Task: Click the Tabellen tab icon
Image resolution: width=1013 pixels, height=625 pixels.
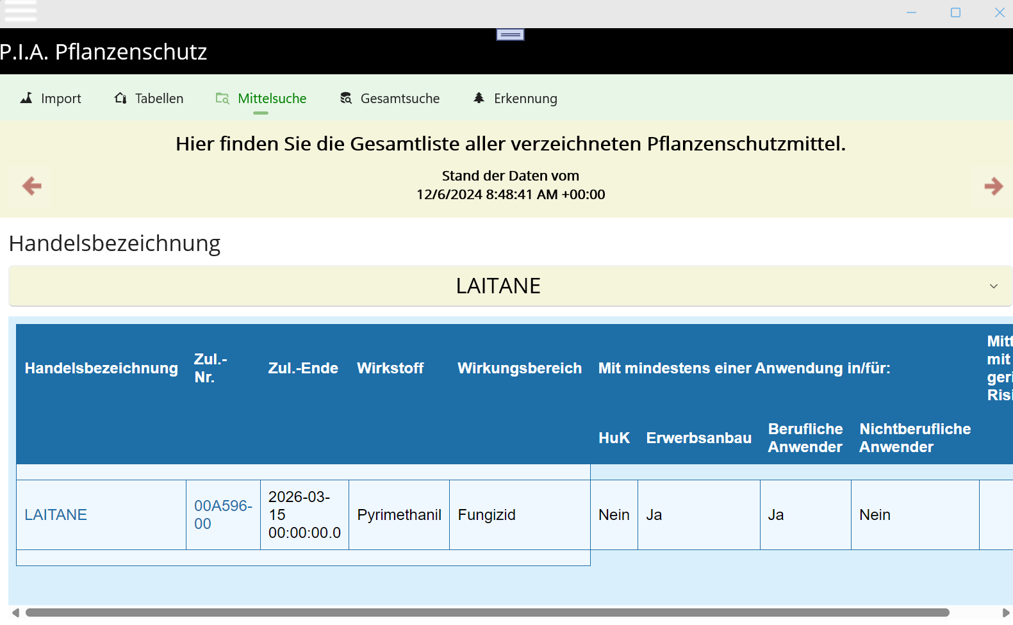Action: click(120, 98)
